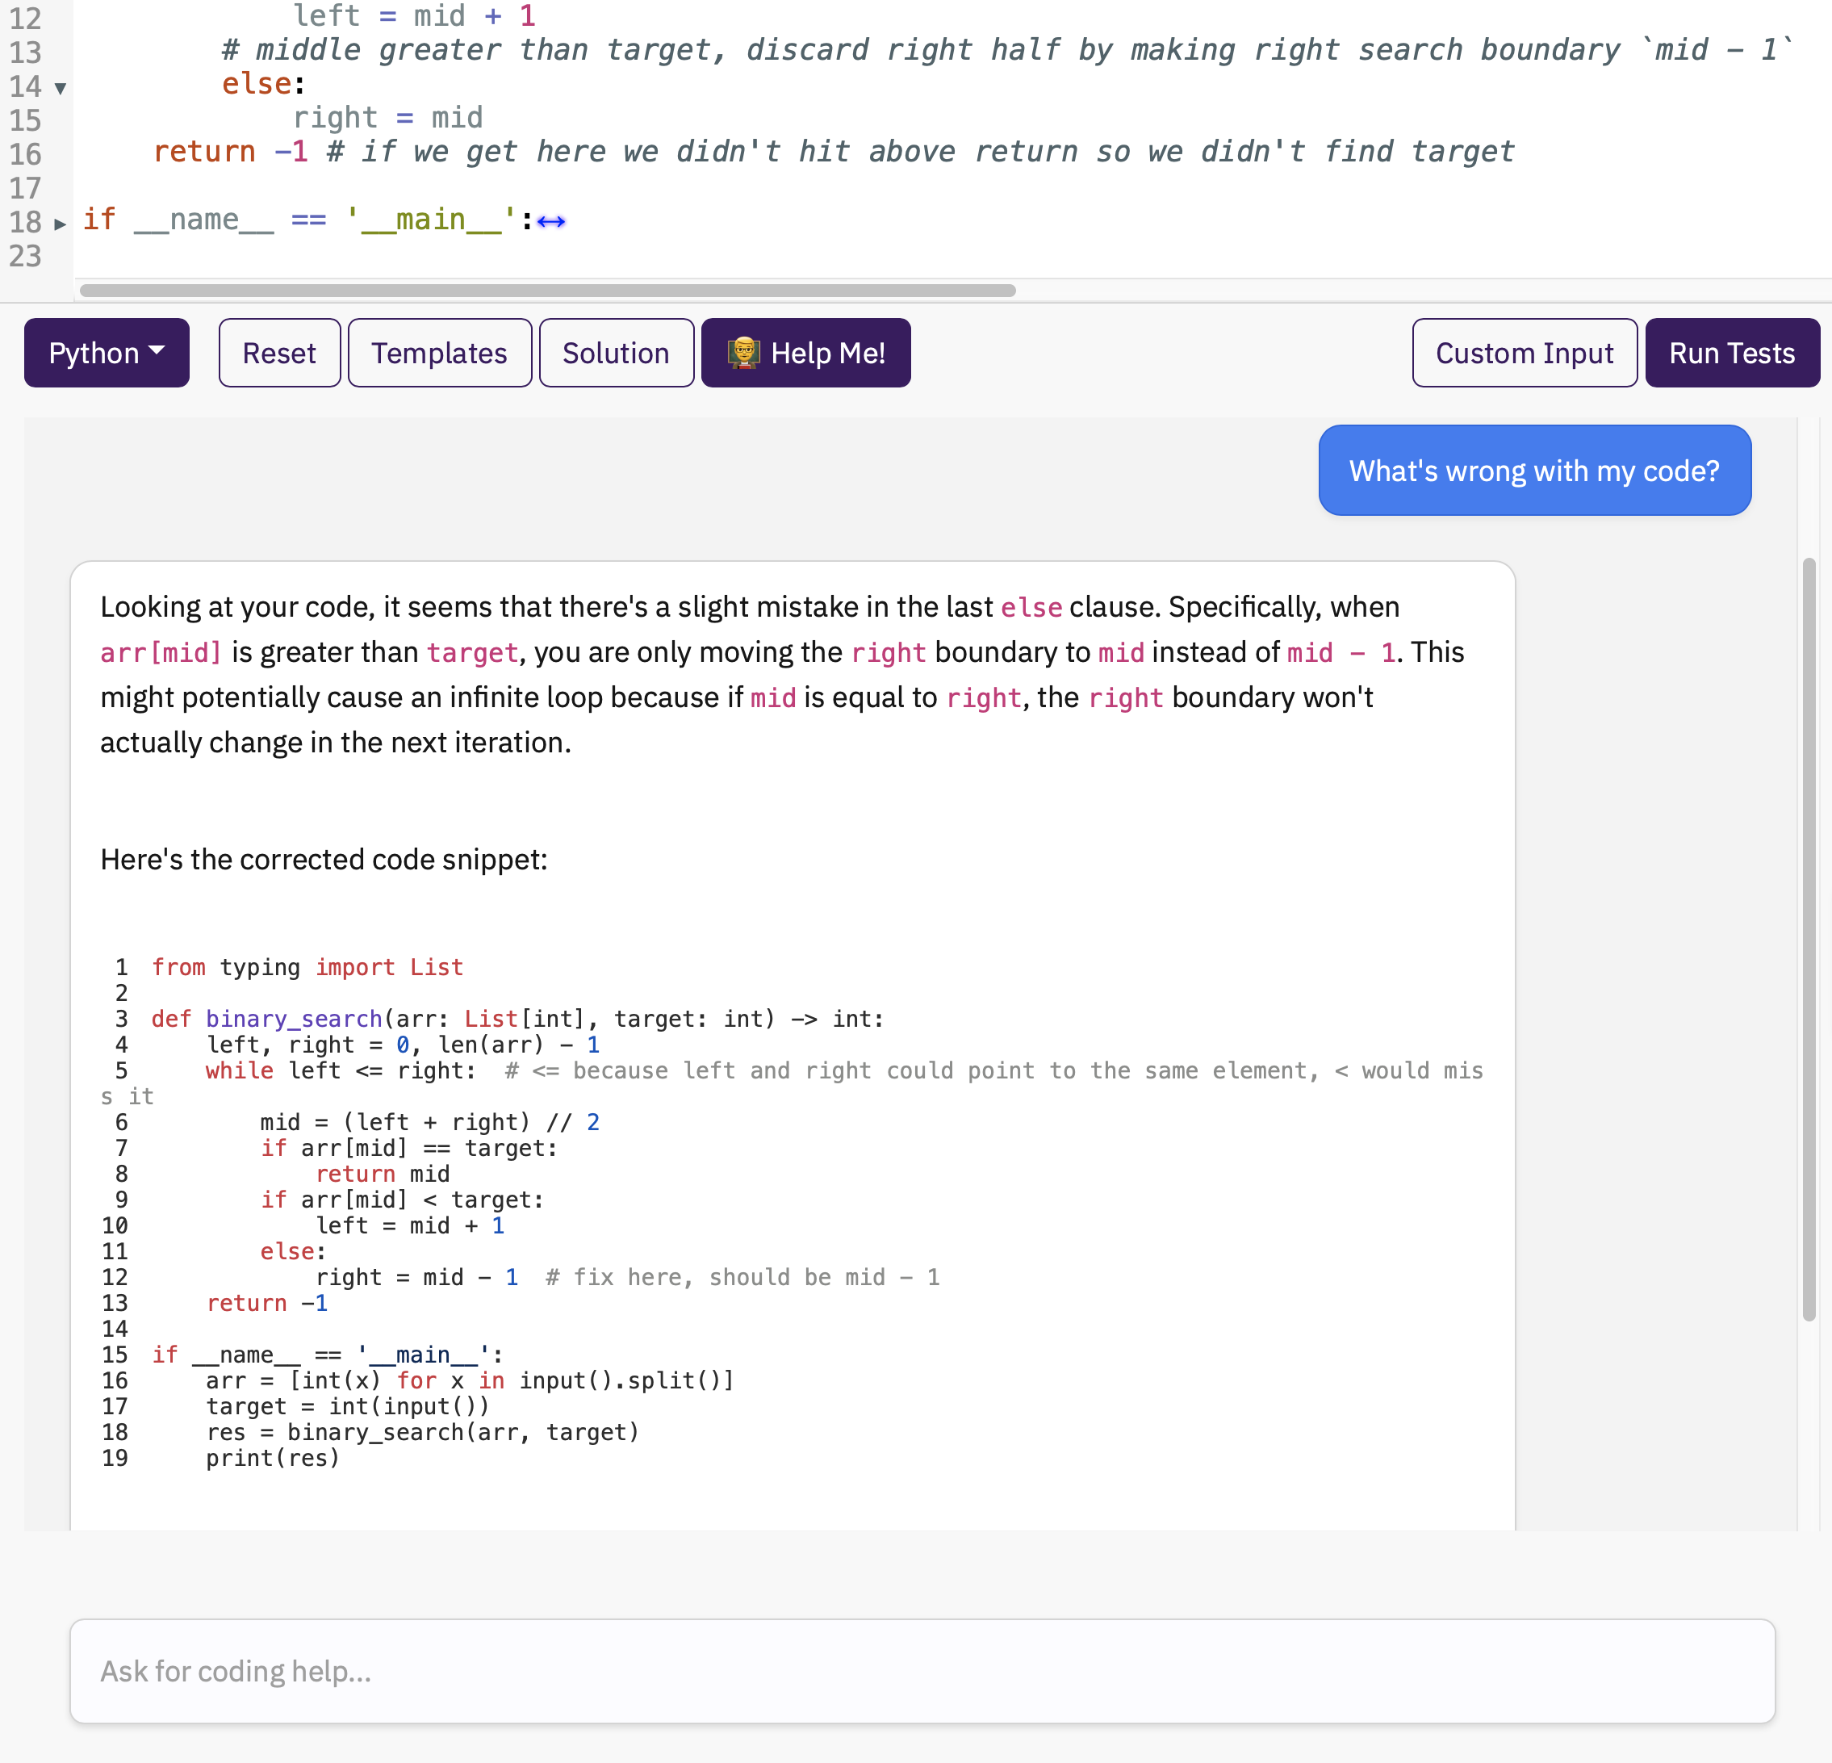The image size is (1832, 1763).
Task: Click the Solution button icon
Action: tap(615, 354)
